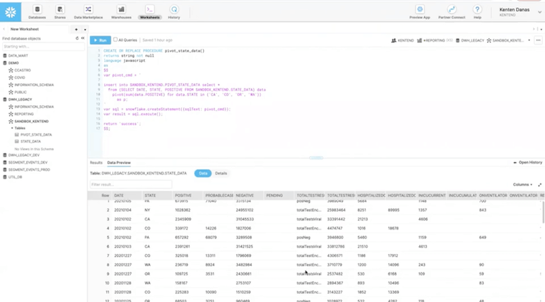Open the Warehouses icon
This screenshot has width=545, height=302.
coord(120,8)
